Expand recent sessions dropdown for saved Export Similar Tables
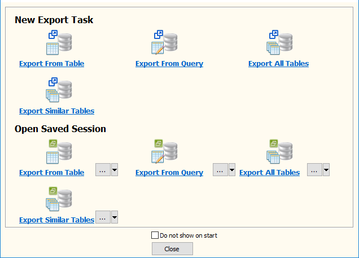Image resolution: width=359 pixels, height=258 pixels. (115, 217)
